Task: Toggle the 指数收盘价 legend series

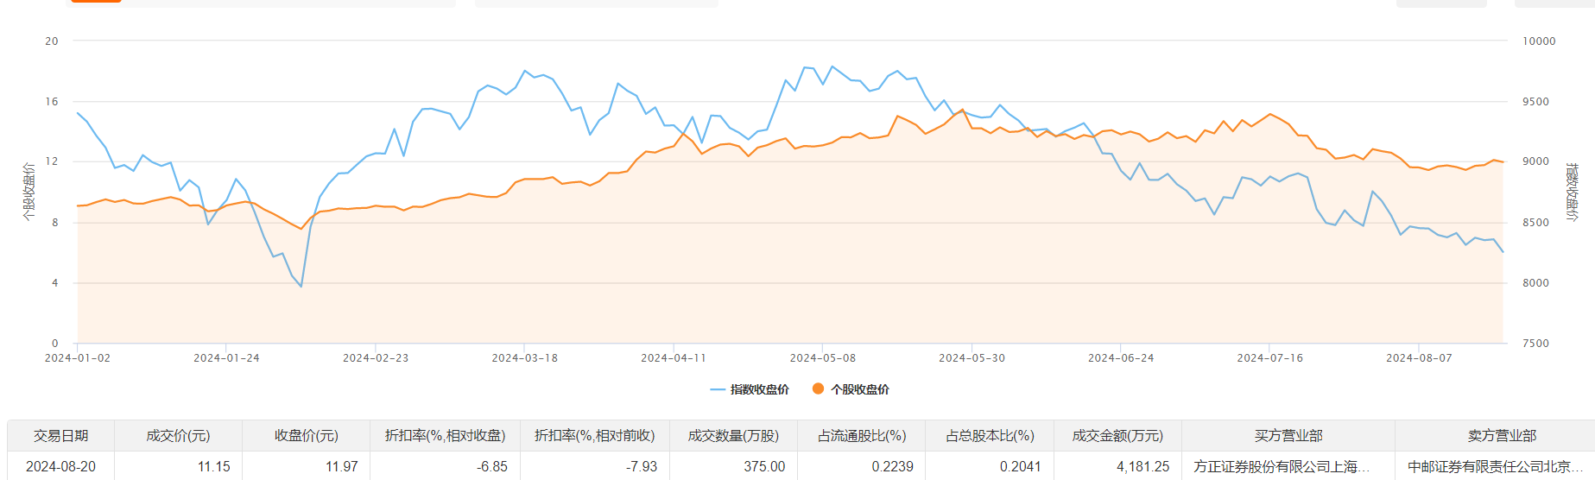Action: tap(750, 389)
